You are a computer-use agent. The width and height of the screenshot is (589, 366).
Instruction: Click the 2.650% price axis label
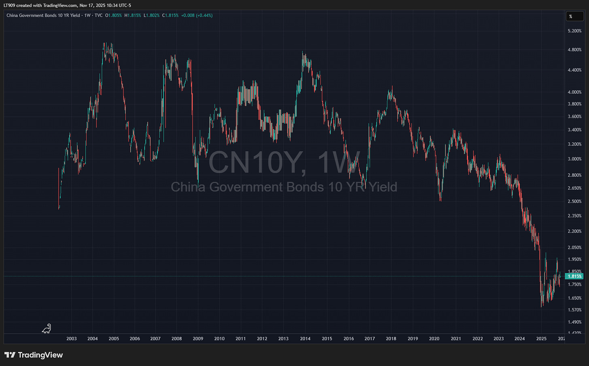[x=575, y=188]
